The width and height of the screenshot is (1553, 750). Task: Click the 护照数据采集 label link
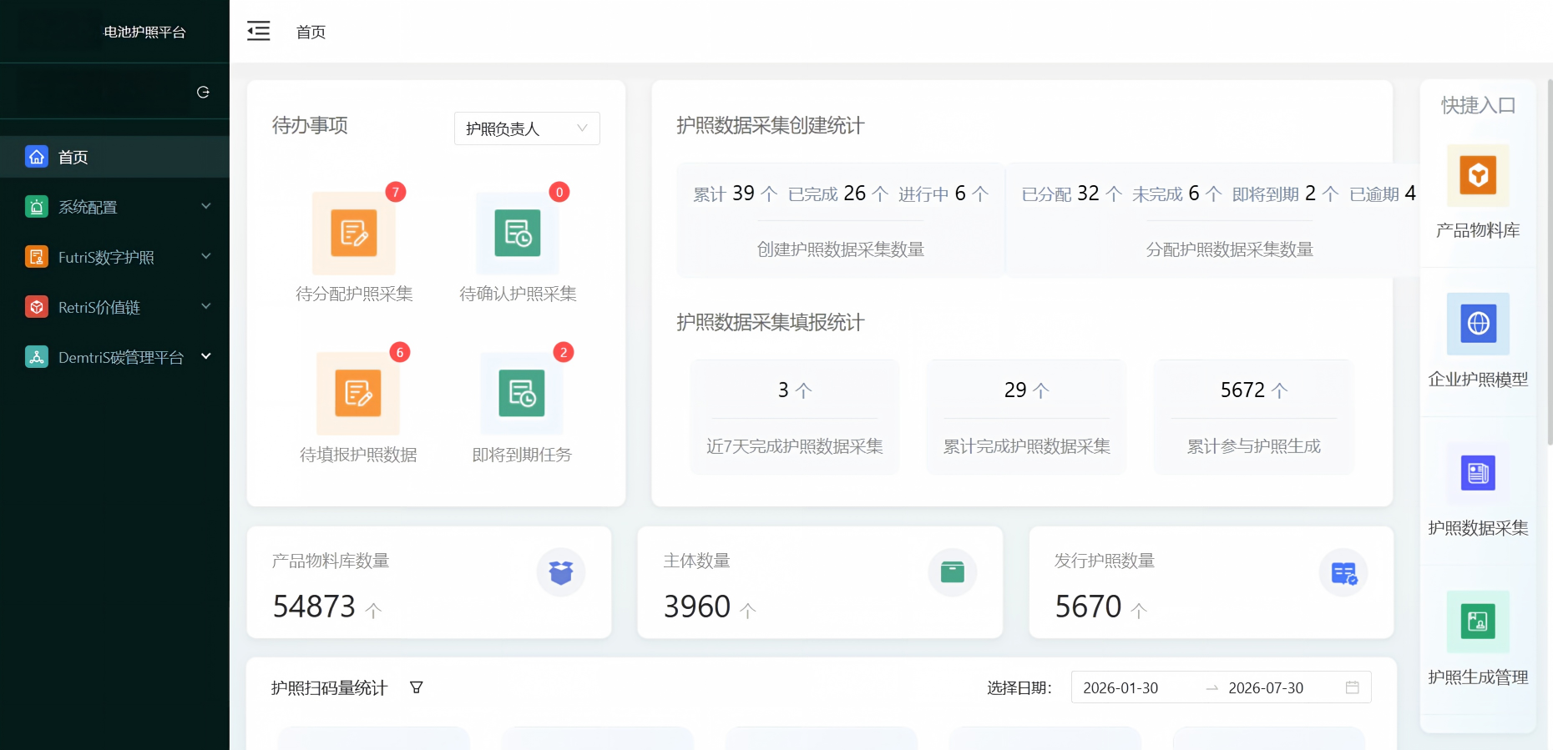[x=1478, y=528]
